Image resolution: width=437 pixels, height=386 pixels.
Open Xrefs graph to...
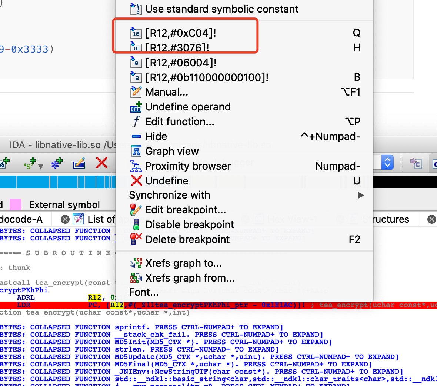[x=244, y=263]
